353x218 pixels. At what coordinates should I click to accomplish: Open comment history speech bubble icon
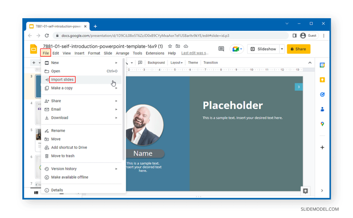pyautogui.click(x=221, y=49)
